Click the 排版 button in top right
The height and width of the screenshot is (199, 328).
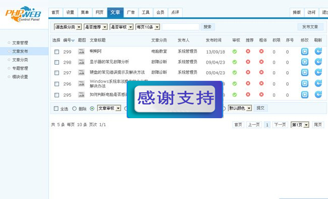[297, 13]
